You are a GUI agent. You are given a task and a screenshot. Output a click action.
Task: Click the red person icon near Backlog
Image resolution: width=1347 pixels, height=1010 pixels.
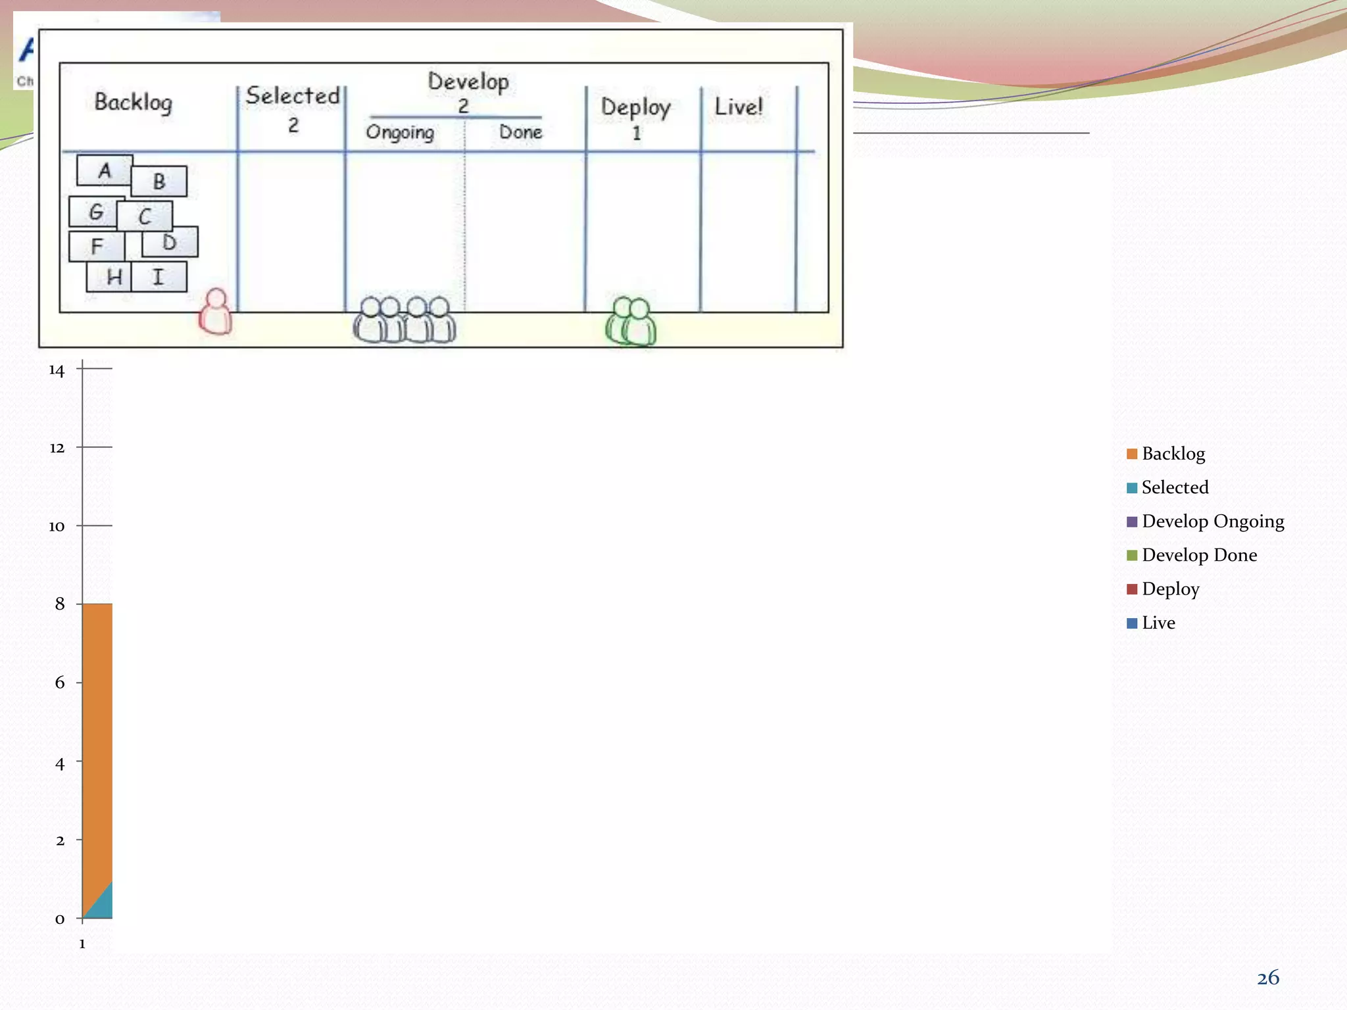(216, 311)
